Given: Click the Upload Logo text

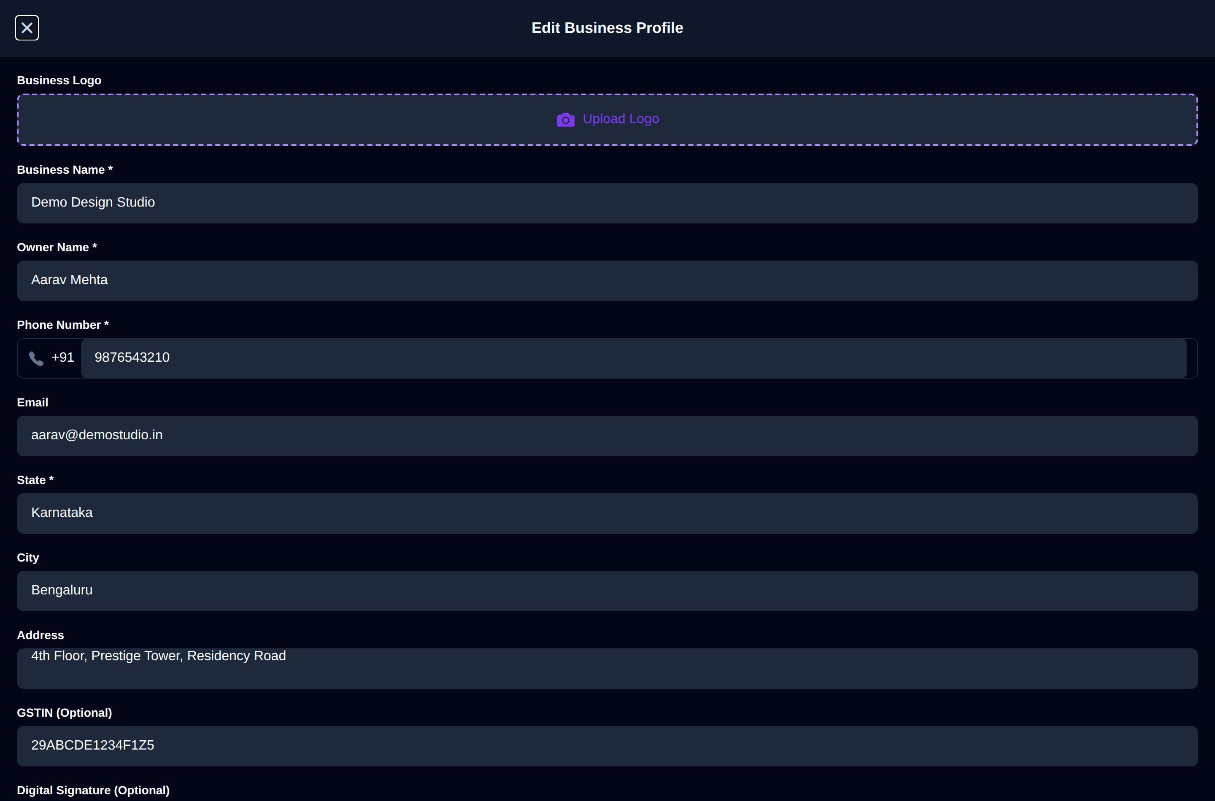Looking at the screenshot, I should [621, 119].
